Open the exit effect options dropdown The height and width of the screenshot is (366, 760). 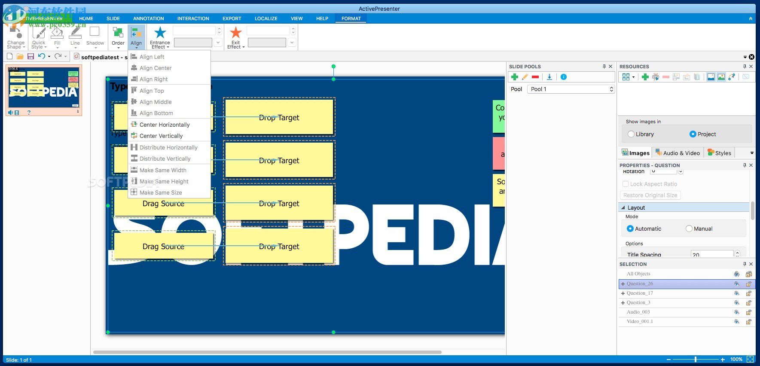pyautogui.click(x=292, y=43)
